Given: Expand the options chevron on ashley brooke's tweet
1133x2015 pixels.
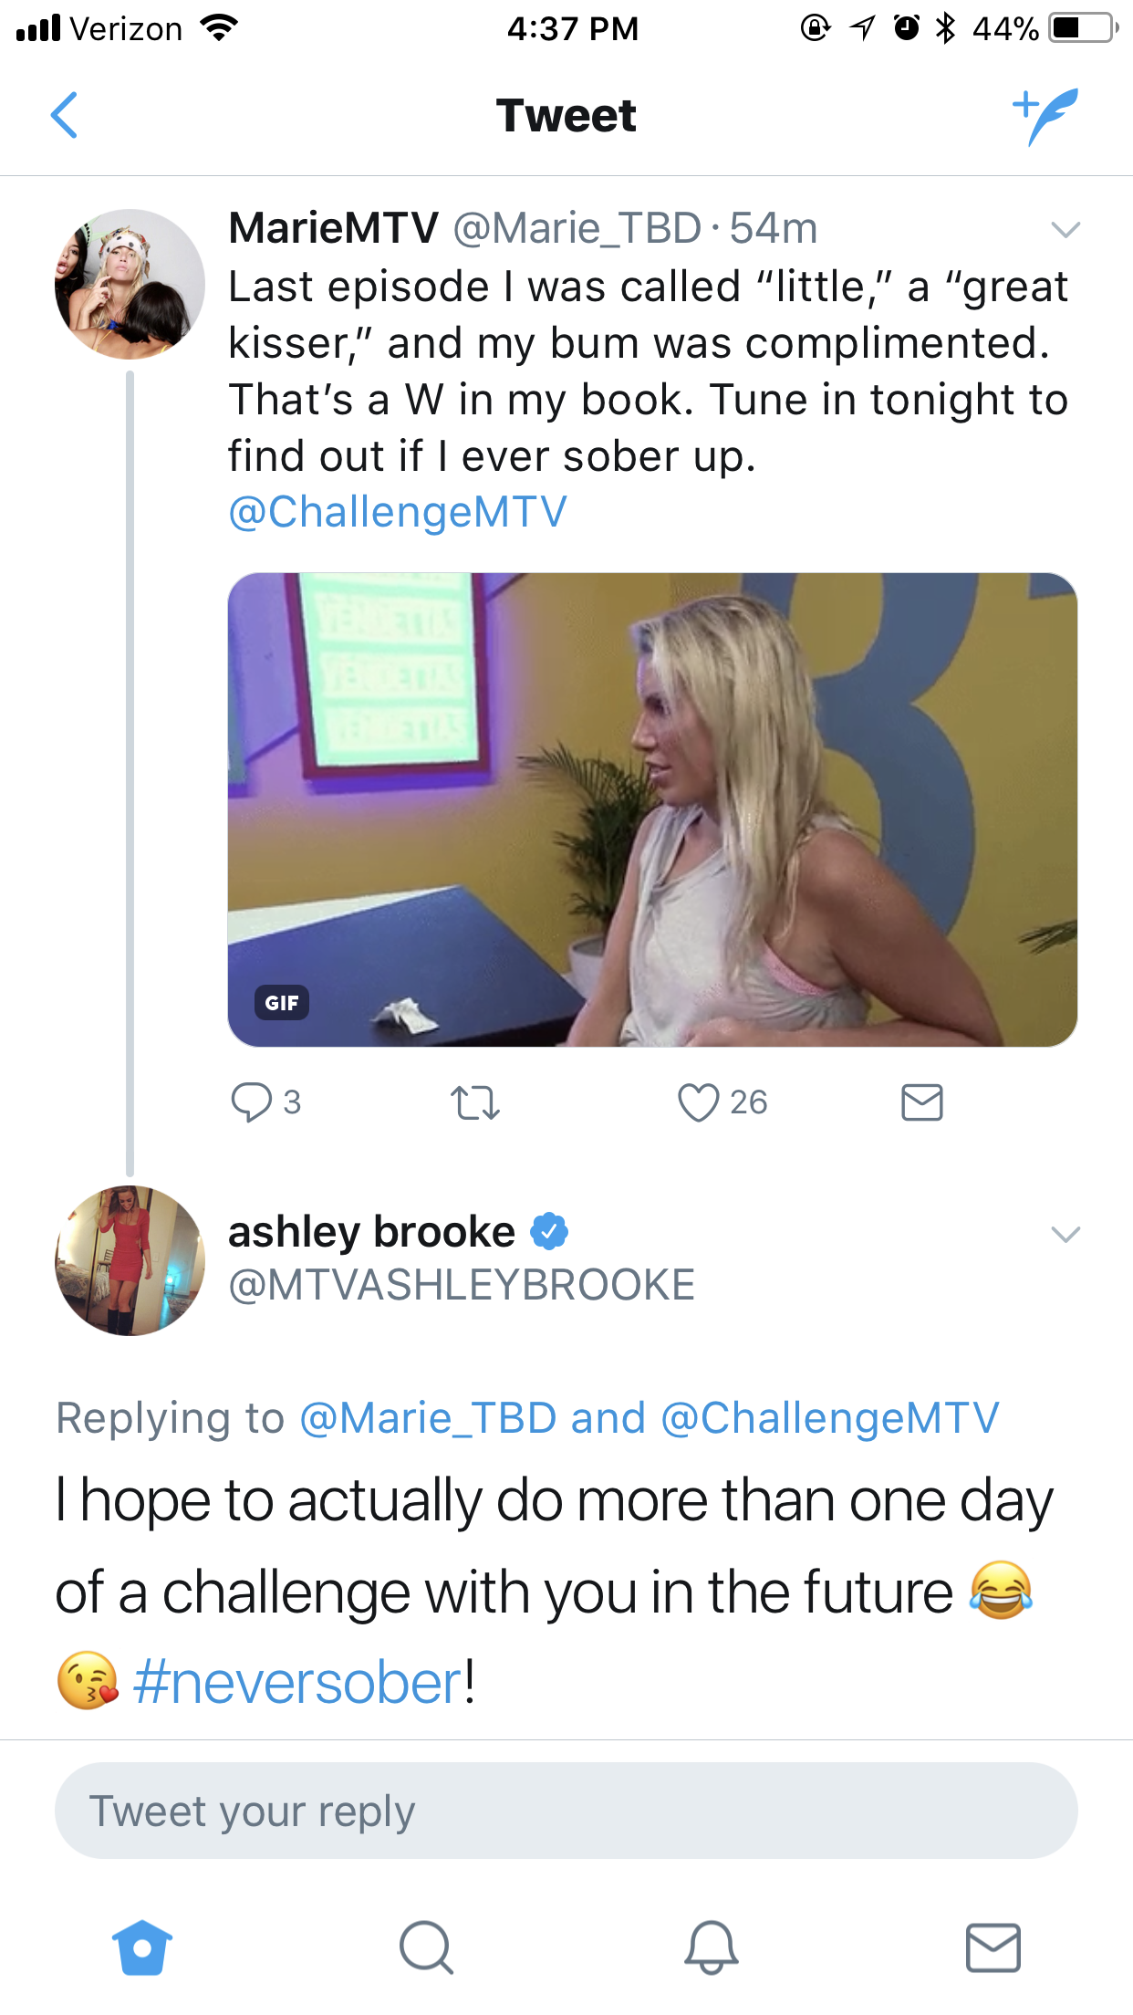Looking at the screenshot, I should pos(1065,1235).
